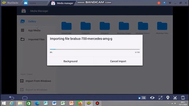The height and width of the screenshot is (106, 189).
Task: Click the Media Manager header icon
Action: pos(24,11)
